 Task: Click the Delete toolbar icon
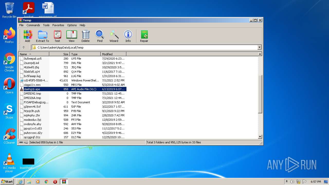tap(86, 36)
